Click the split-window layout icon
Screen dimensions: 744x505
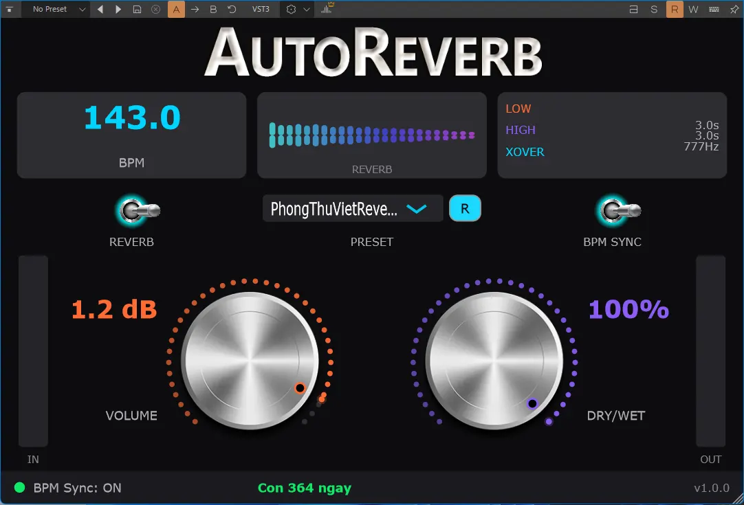633,9
